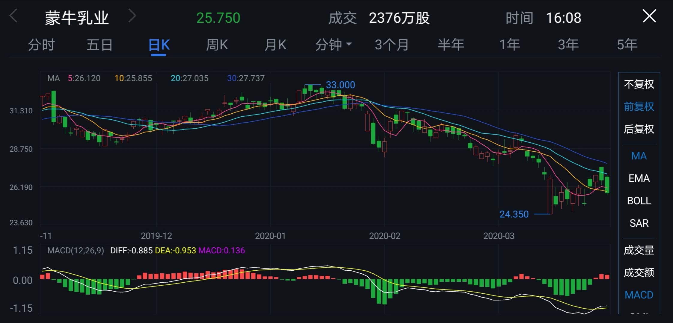Show the 3个月 three-month range
673x323 pixels.
click(392, 45)
